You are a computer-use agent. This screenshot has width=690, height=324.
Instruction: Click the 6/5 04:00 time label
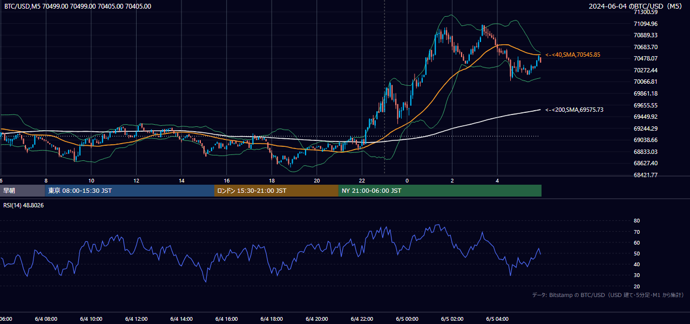point(497,319)
